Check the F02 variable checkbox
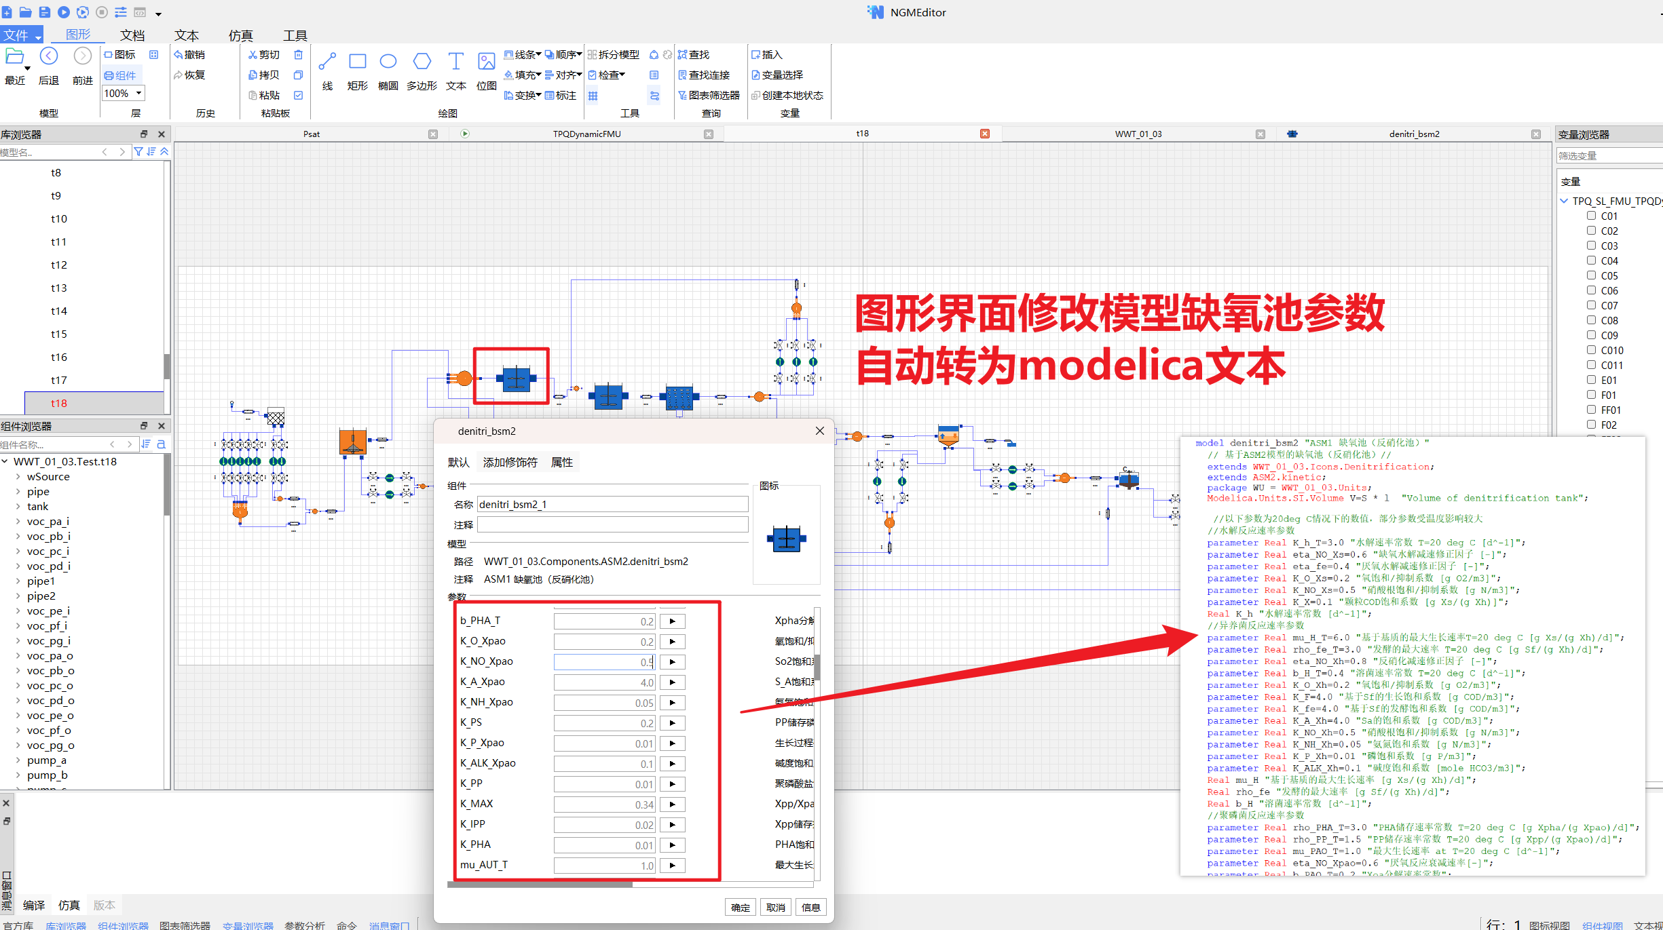Viewport: 1663px width, 930px height. pos(1591,425)
